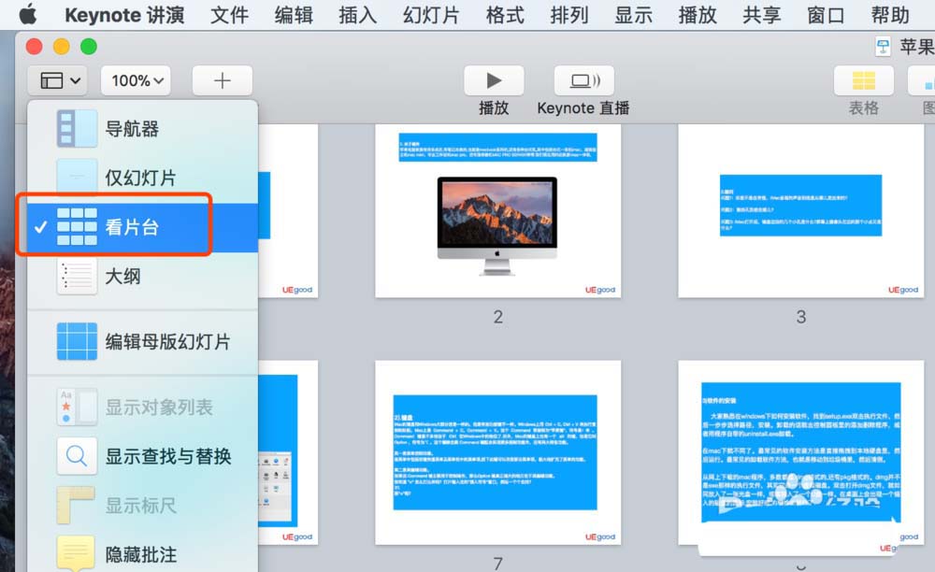Image resolution: width=935 pixels, height=572 pixels.
Task: Open the 共享 menu
Action: [762, 15]
